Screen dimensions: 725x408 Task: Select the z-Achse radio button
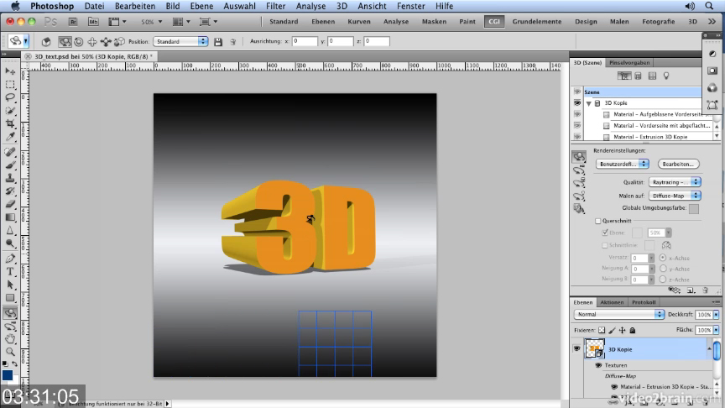[x=663, y=280]
